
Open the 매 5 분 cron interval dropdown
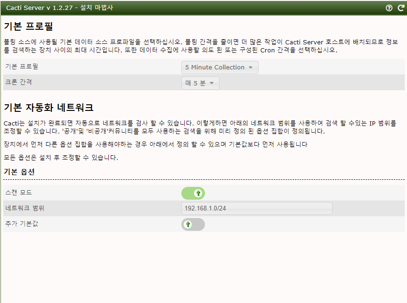(x=200, y=83)
